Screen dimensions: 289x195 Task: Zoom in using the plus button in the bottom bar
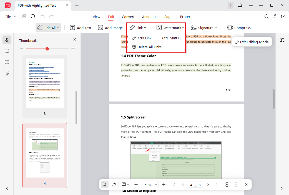click(164, 184)
